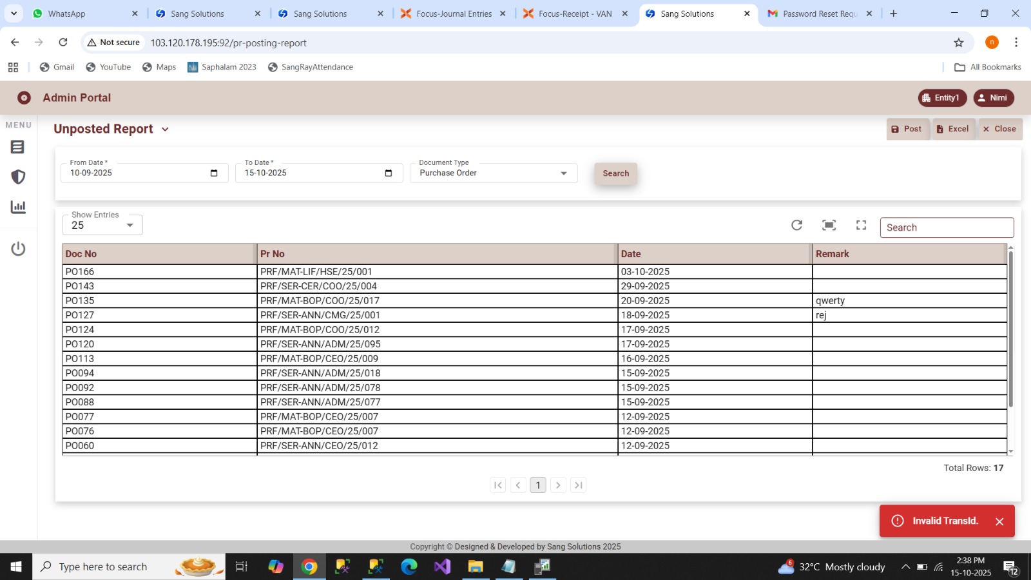Click the Search button next to filters
This screenshot has width=1031, height=580.
click(x=615, y=173)
